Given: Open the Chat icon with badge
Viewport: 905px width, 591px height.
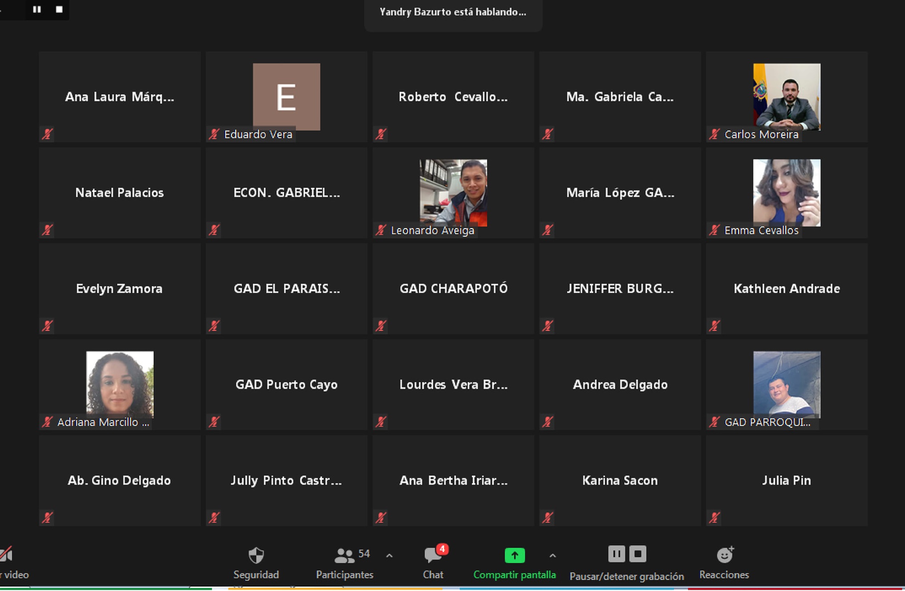Looking at the screenshot, I should (432, 555).
